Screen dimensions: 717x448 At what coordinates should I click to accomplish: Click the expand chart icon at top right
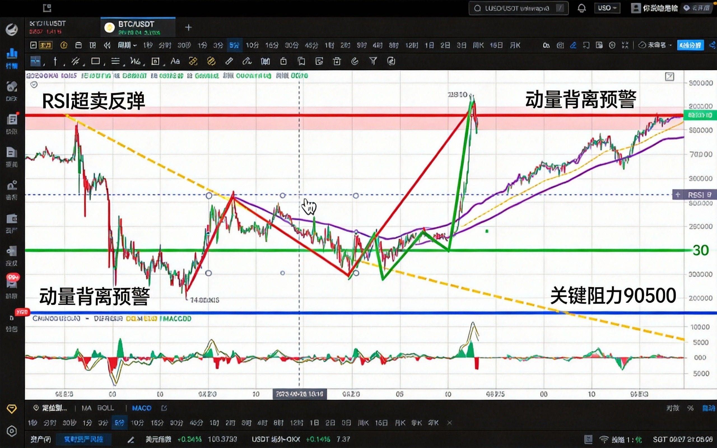click(x=670, y=77)
